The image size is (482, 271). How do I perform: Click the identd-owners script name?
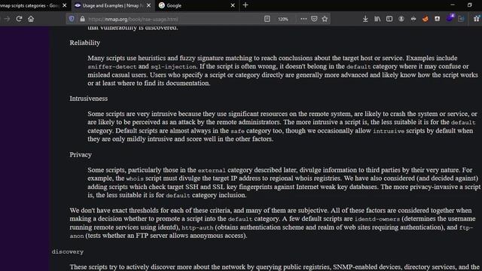point(377,219)
